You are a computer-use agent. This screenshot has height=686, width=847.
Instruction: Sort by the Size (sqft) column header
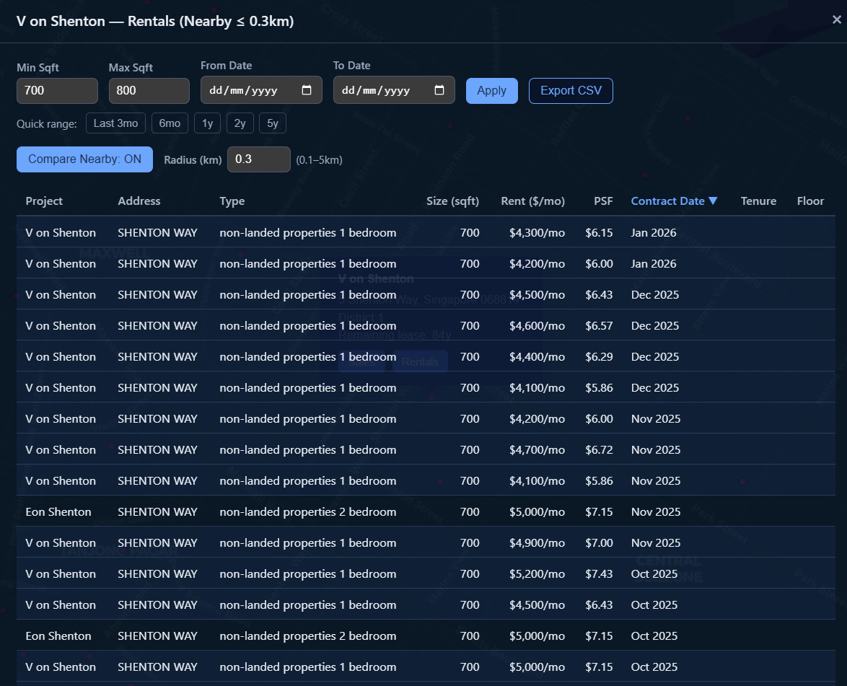[452, 201]
